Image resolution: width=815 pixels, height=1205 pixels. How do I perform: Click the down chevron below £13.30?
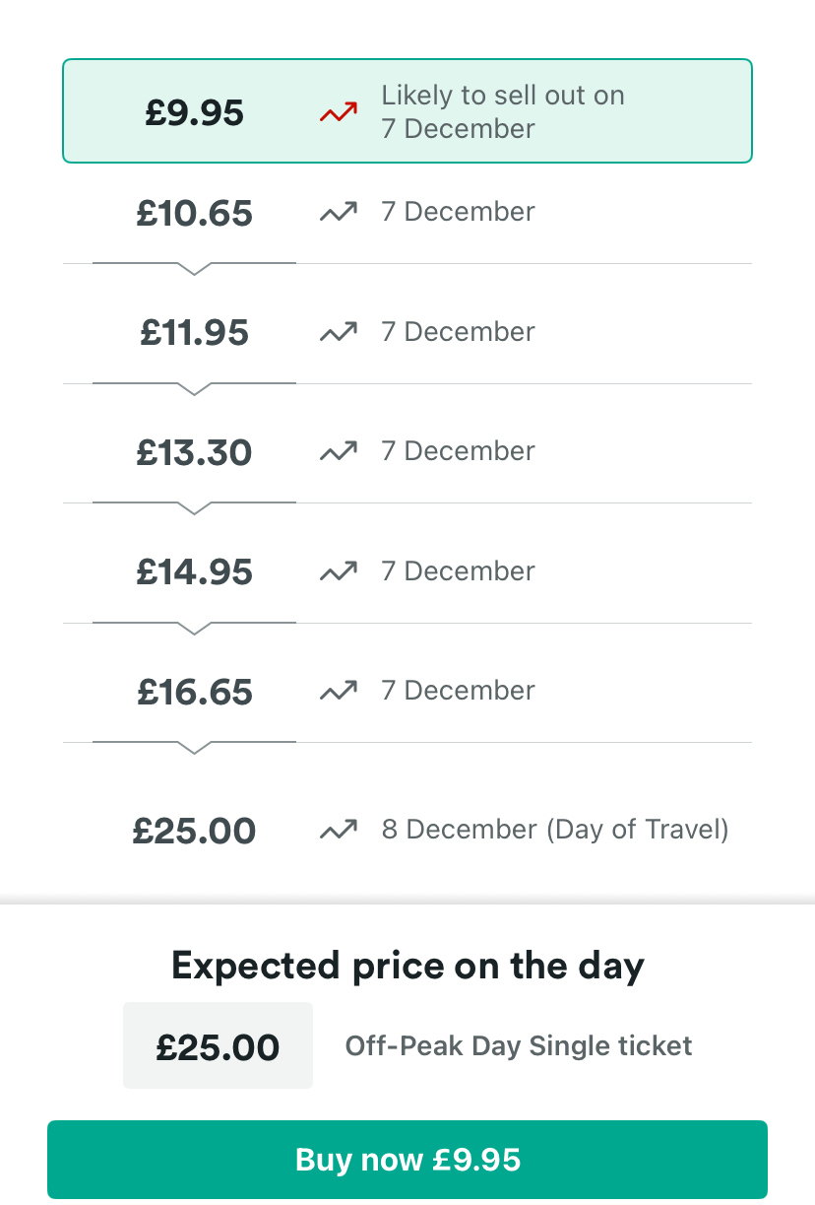pyautogui.click(x=195, y=508)
